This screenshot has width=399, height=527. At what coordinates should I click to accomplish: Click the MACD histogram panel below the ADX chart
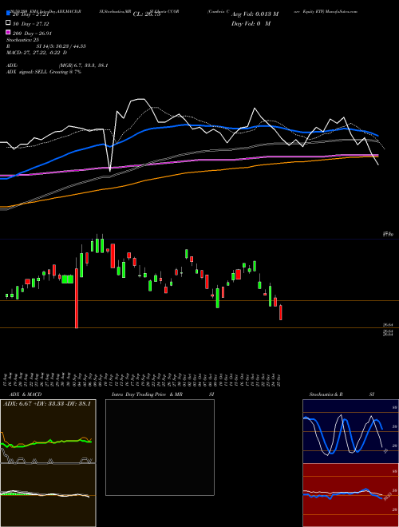pyautogui.click(x=48, y=495)
